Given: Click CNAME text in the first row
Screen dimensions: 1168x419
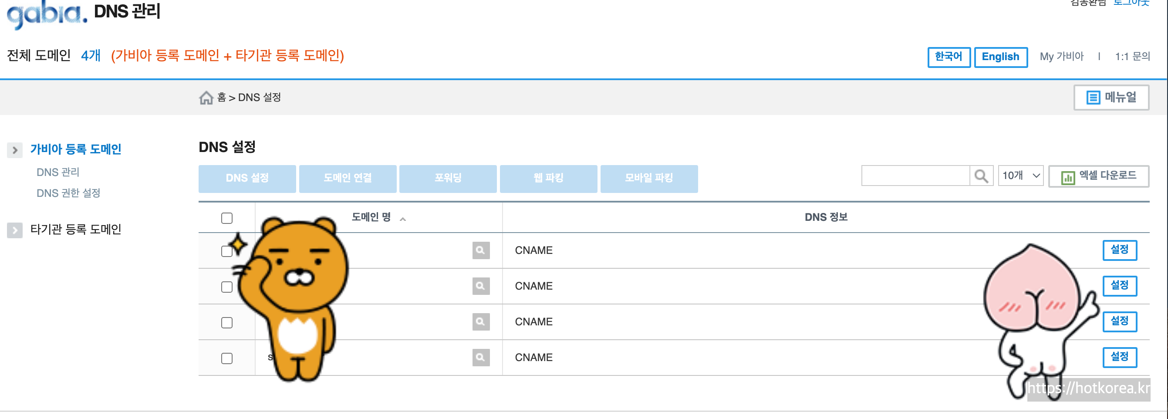Looking at the screenshot, I should (533, 250).
